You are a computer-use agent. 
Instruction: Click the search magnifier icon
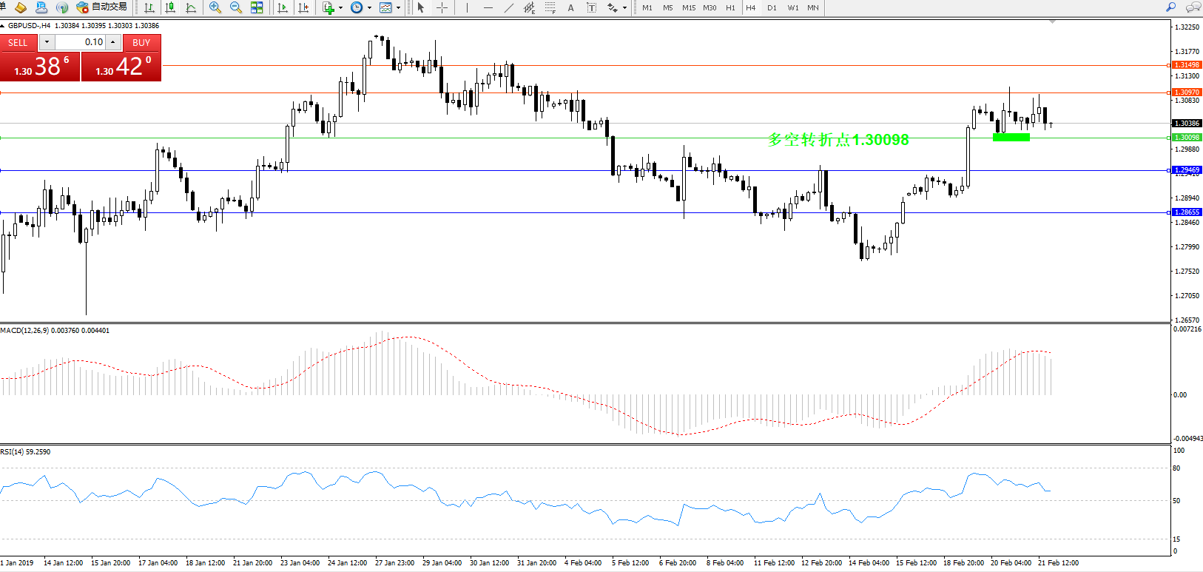[1170, 7]
